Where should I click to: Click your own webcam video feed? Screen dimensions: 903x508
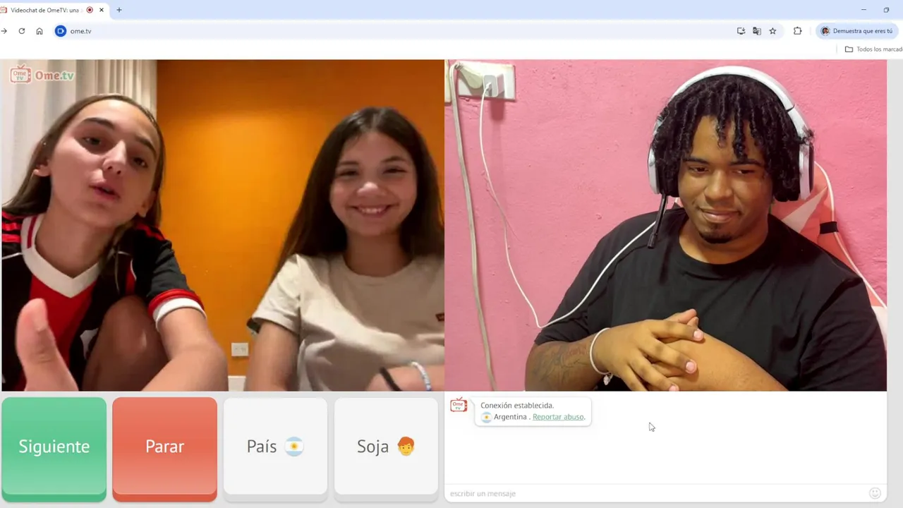tap(666, 225)
